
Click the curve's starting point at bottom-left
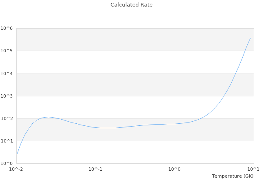coord(17,155)
